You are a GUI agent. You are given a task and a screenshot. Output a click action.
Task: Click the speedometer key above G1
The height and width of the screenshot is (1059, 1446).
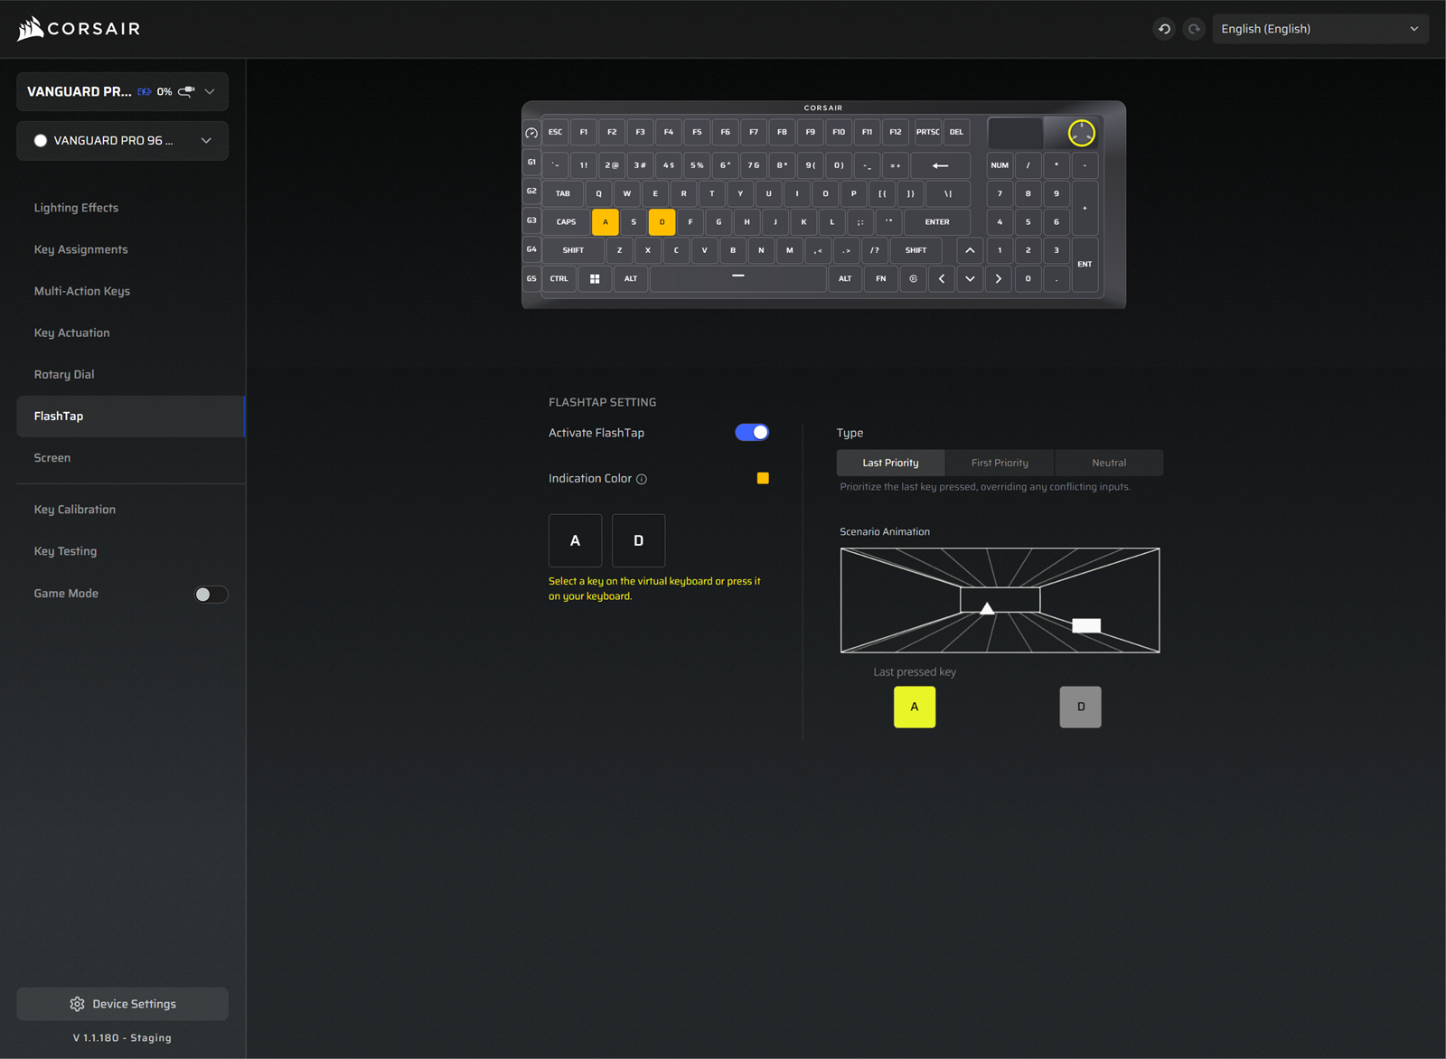531,133
